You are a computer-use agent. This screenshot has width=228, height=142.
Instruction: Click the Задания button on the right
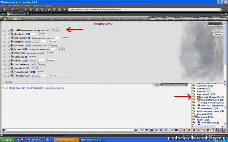point(218,34)
